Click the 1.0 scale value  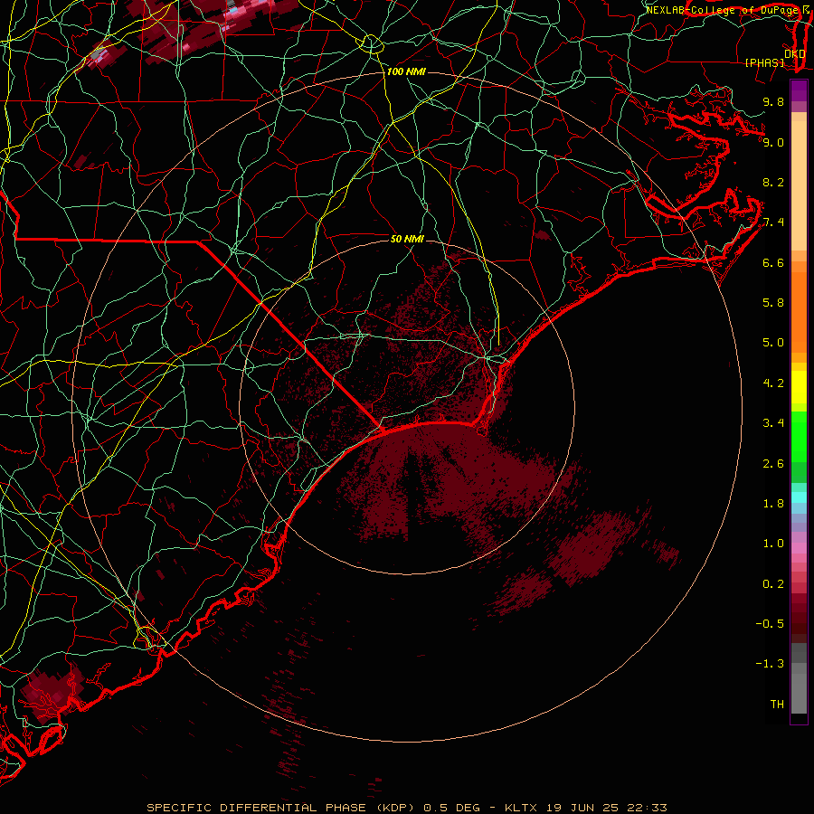773,544
